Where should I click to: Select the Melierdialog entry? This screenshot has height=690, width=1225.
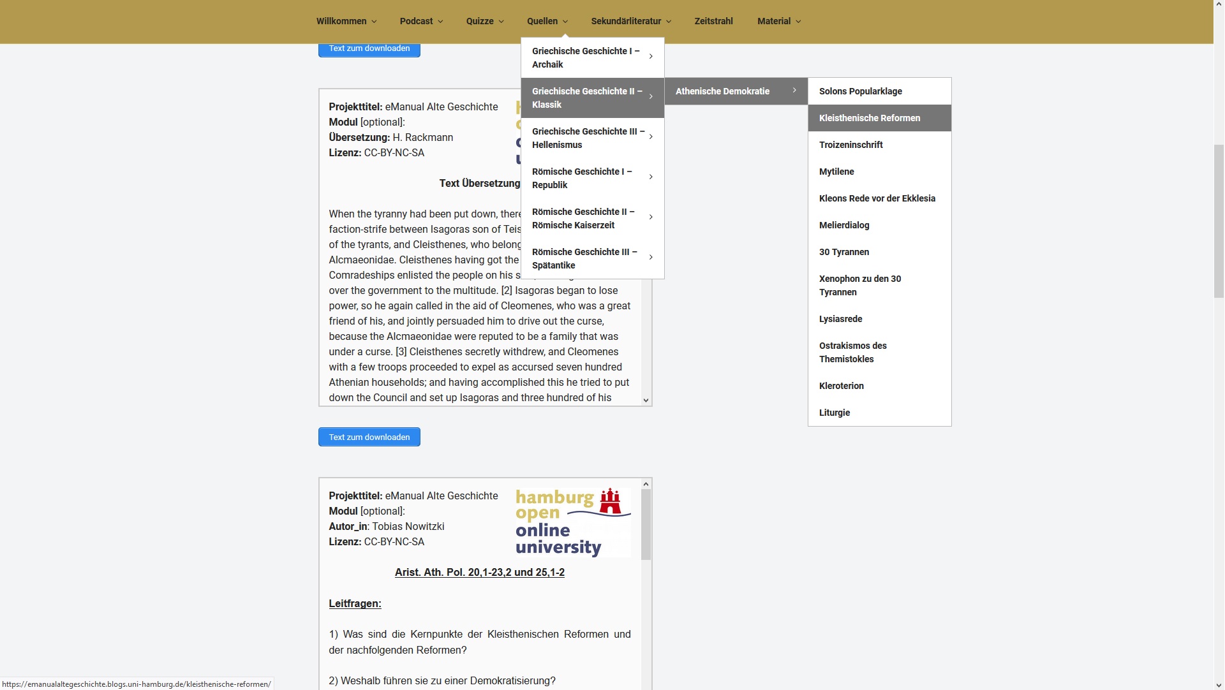point(843,225)
